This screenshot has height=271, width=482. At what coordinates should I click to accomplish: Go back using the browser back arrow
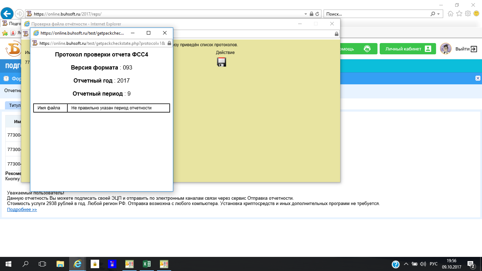tap(7, 14)
